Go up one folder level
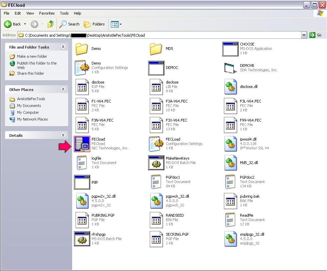The image size is (327, 271). (x=50, y=24)
